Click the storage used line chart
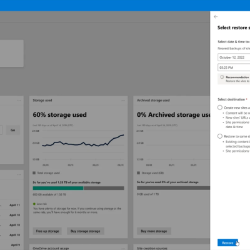This screenshot has width=250, height=250. (83, 141)
